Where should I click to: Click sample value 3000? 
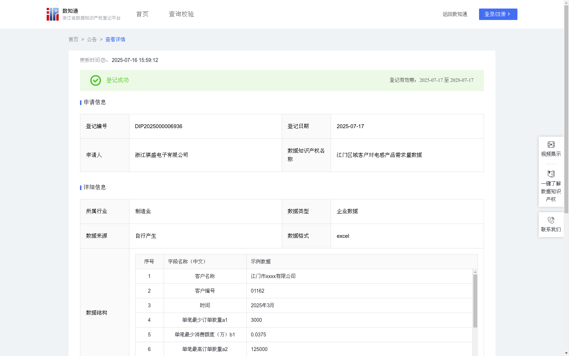click(256, 320)
